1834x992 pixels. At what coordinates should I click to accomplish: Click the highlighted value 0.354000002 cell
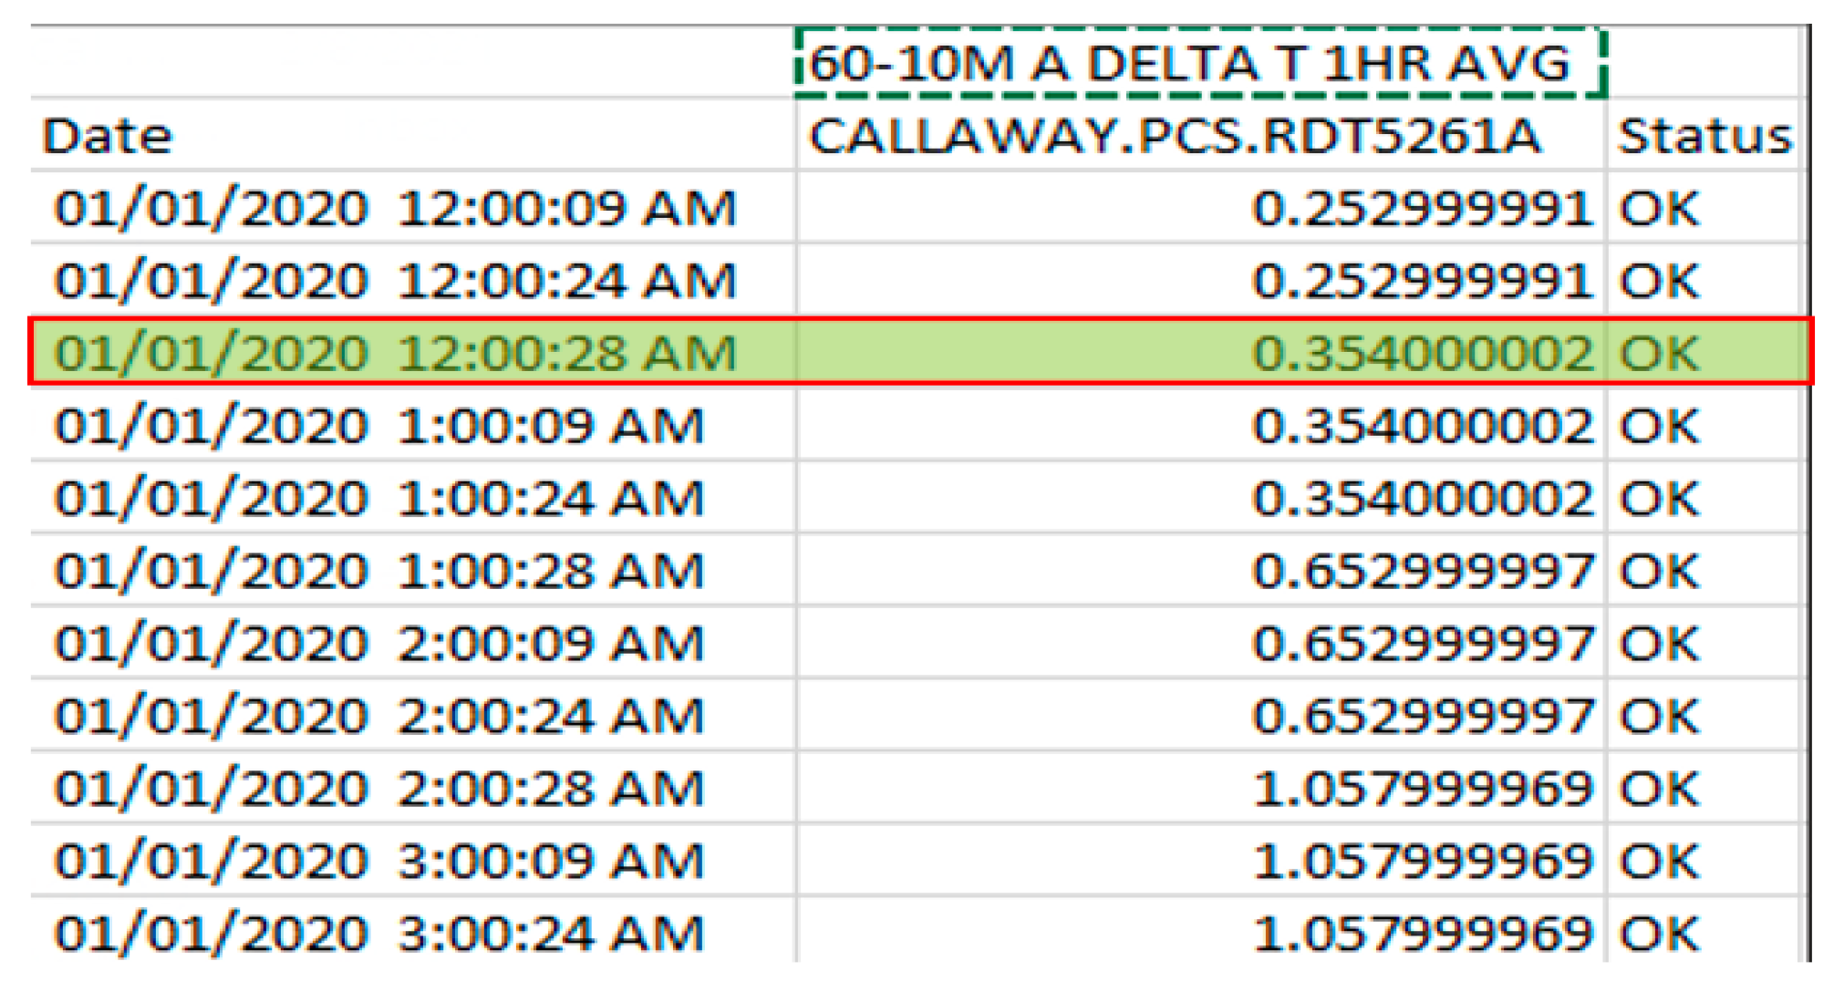tap(1421, 353)
